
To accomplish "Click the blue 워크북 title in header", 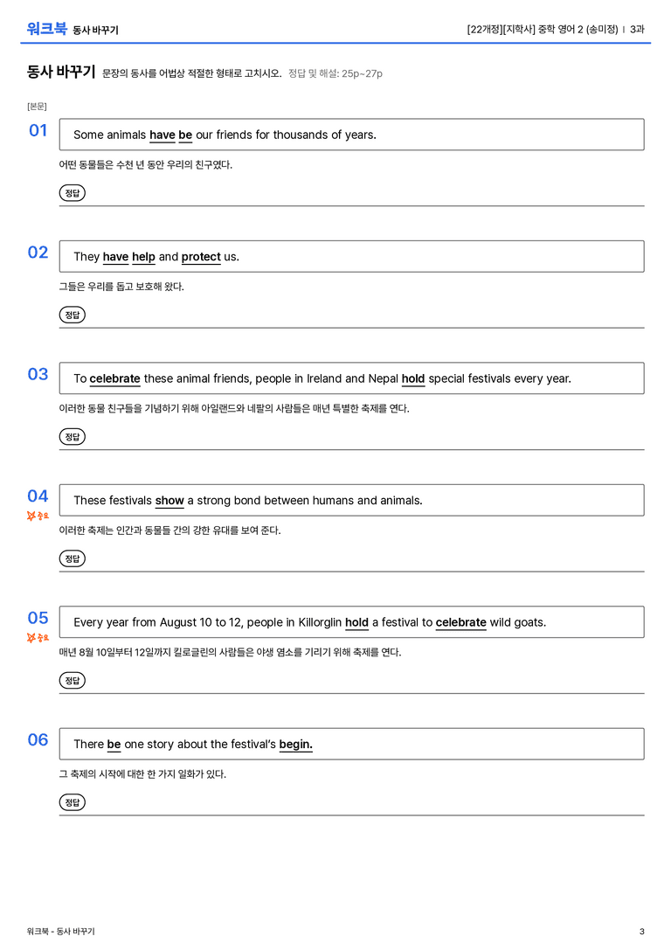I will 46,29.
